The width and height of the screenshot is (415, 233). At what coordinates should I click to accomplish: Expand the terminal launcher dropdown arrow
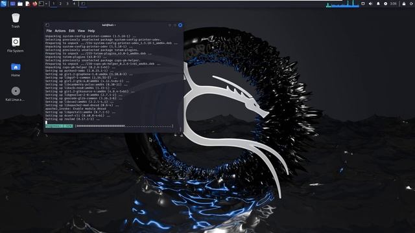point(46,4)
